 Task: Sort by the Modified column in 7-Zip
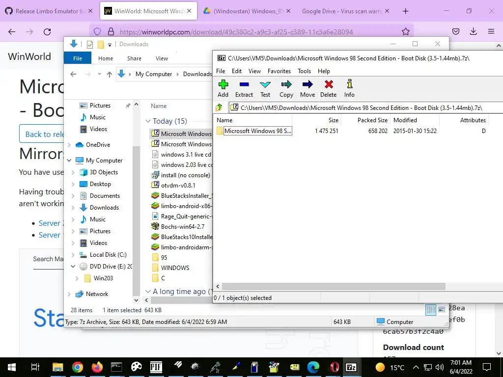pos(415,120)
